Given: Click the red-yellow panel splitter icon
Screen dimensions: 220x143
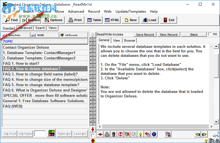Looking at the screenshot, I should click(x=93, y=141).
